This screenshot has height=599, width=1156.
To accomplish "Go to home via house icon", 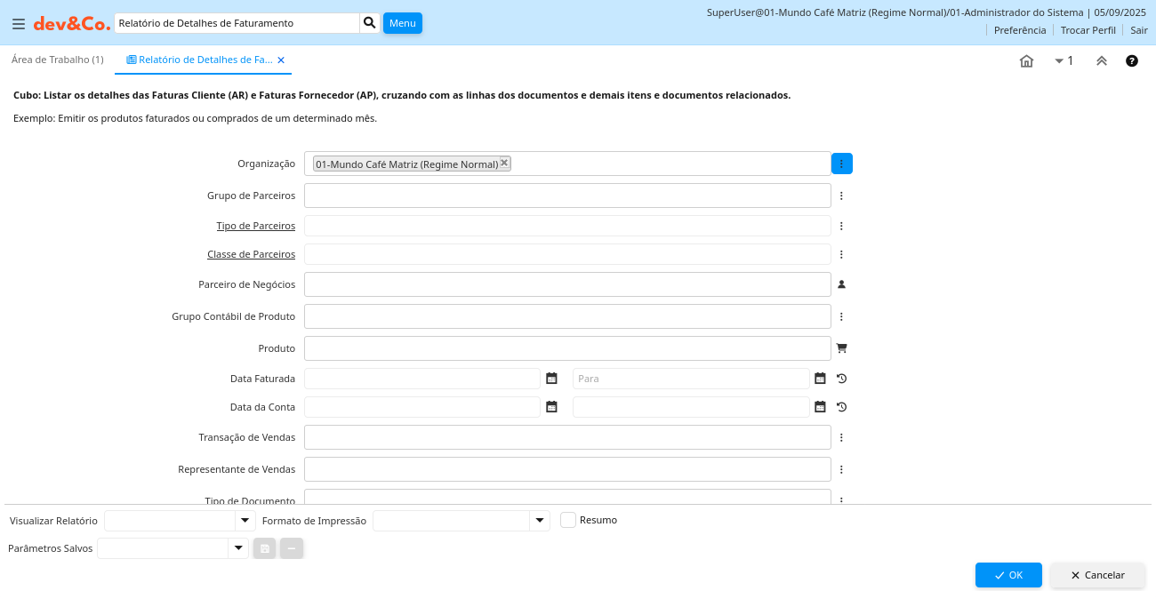I will (x=1026, y=60).
